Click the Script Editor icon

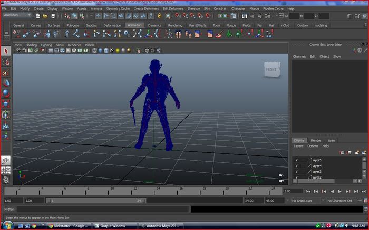365,209
